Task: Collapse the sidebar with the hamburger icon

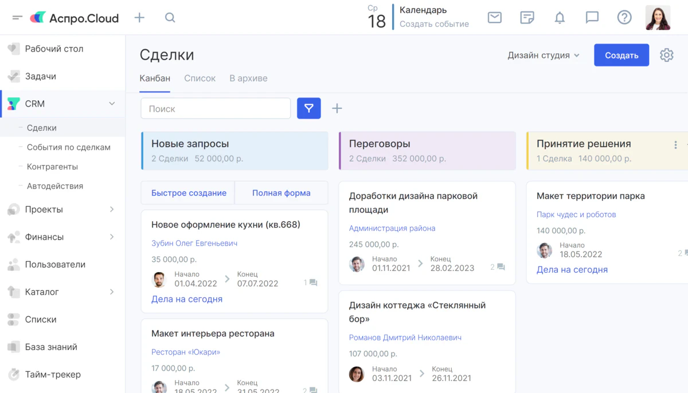Action: (x=17, y=18)
